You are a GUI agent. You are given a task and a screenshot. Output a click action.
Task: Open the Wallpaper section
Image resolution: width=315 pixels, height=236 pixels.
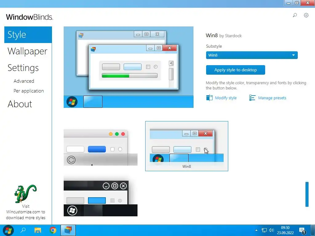point(27,51)
